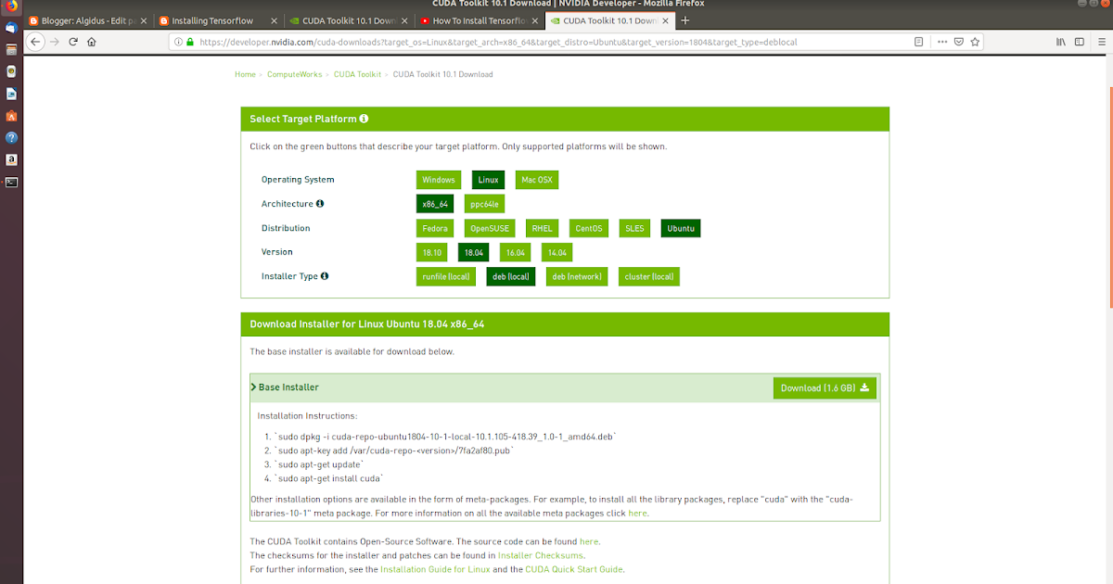Image resolution: width=1113 pixels, height=584 pixels.
Task: Select the cluster (local) installer type
Action: [649, 276]
